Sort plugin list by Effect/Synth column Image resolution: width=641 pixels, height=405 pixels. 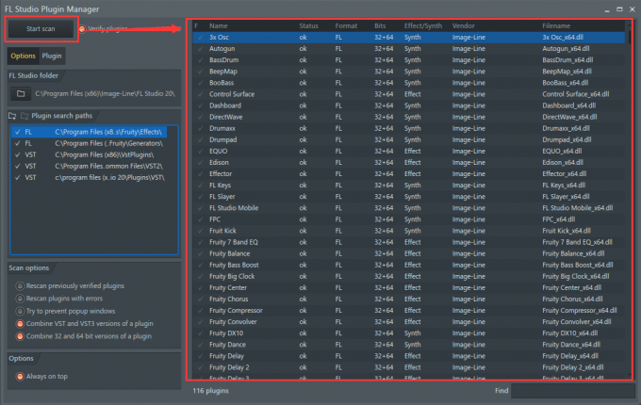coord(423,25)
